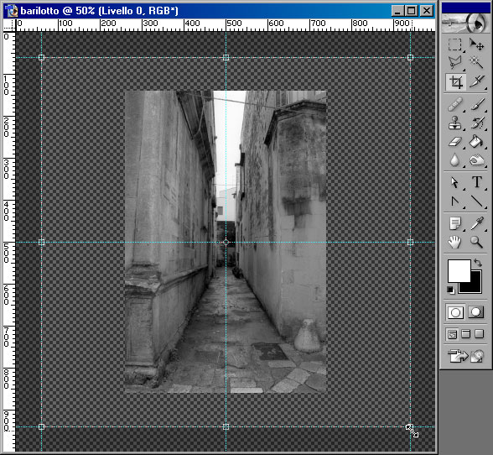Switch to Standard editing mode

[x=455, y=312]
